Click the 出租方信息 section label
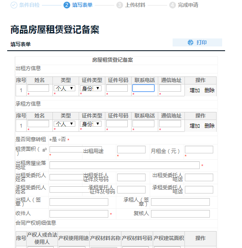This screenshot has height=248, width=242. click(28, 68)
